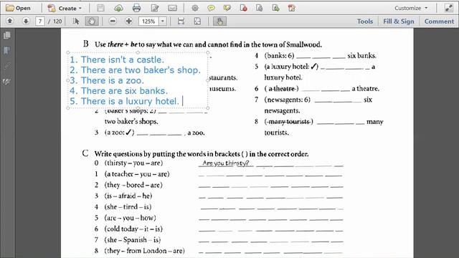Click the Save file icon
This screenshot has height=258, width=459.
100,8
